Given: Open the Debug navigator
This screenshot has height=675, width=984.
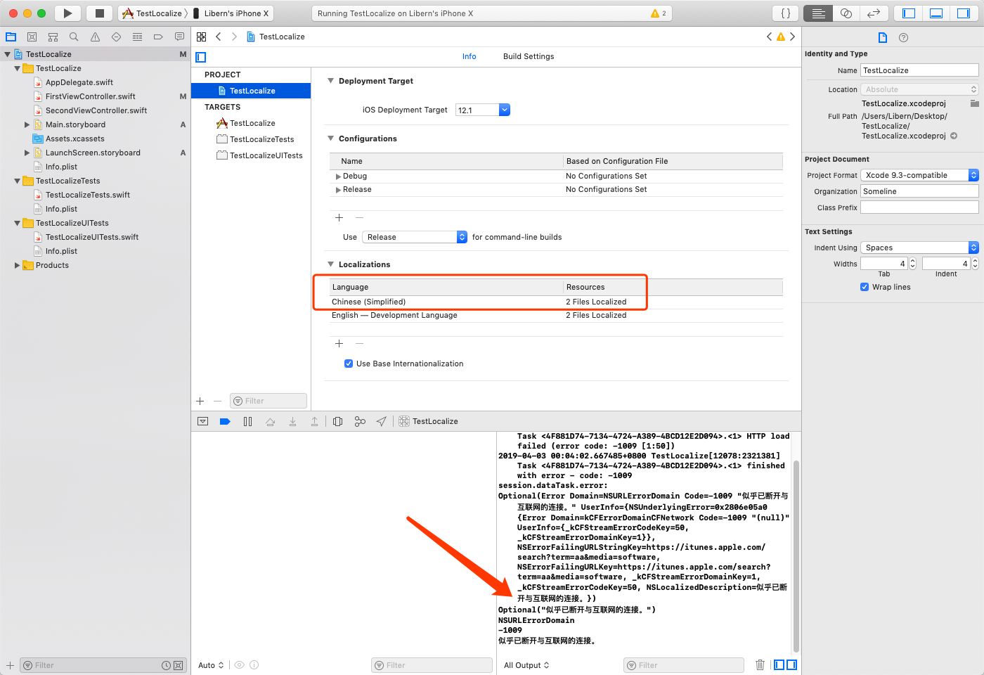Looking at the screenshot, I should coord(137,37).
